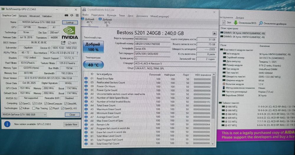Open the Файл menu in CrystalDiskInfo

[85, 15]
